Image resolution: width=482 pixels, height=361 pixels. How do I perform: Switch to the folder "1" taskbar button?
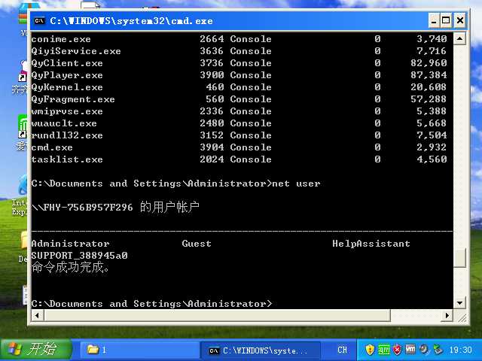pyautogui.click(x=140, y=350)
